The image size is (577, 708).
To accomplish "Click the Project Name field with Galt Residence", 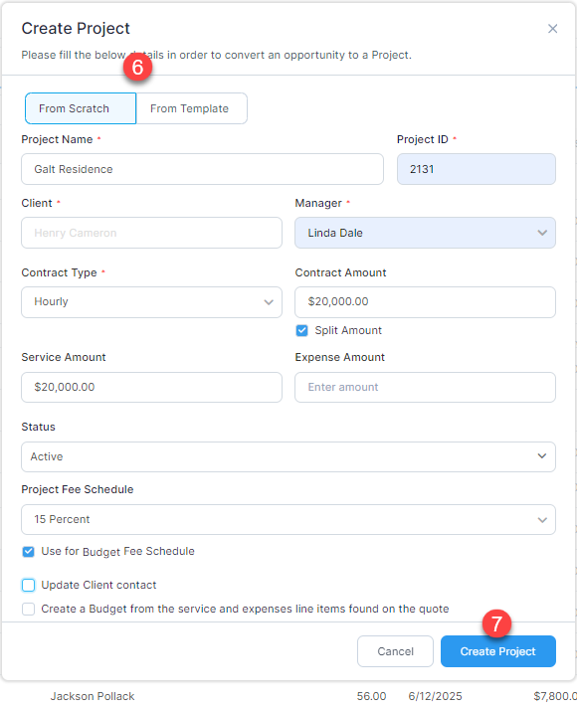I will click(202, 169).
